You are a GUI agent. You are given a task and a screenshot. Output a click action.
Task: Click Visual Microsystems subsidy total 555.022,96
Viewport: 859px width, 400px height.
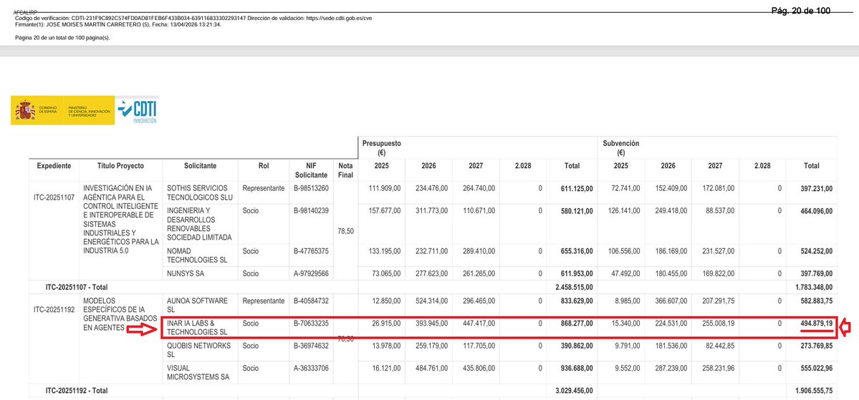coord(816,369)
